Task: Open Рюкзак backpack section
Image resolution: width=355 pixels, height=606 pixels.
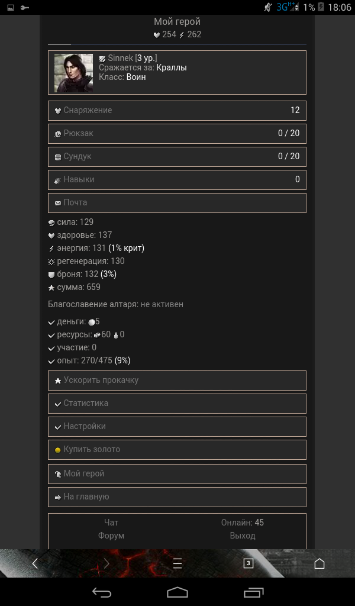Action: [177, 133]
